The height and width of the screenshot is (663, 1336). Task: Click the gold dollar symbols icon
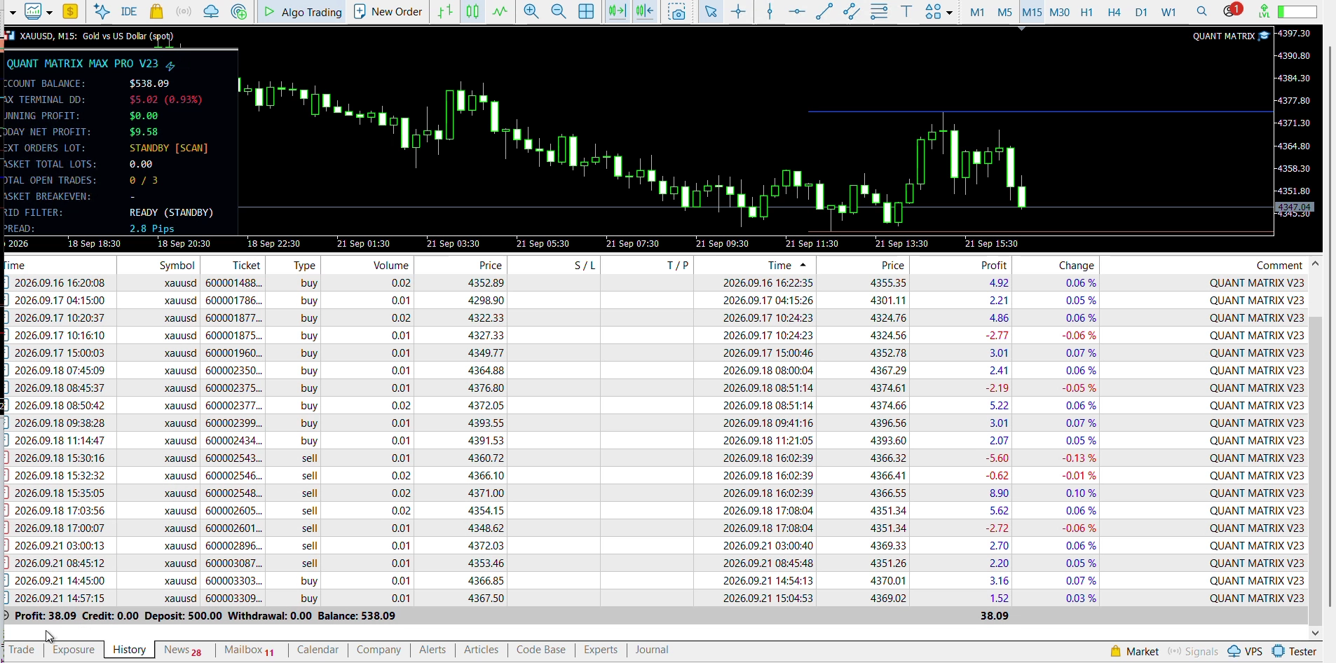(70, 11)
